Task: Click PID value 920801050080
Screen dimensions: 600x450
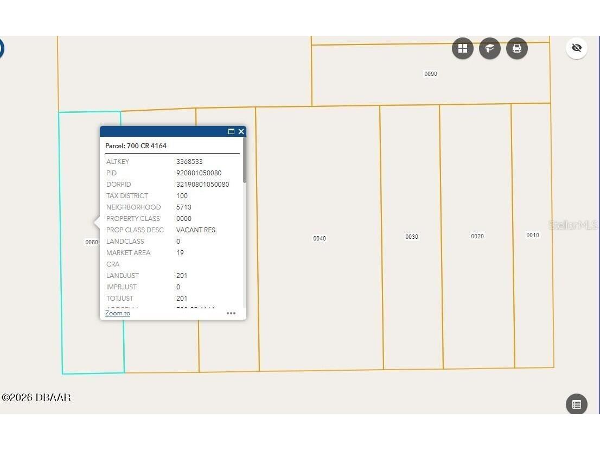Action: 199,173
